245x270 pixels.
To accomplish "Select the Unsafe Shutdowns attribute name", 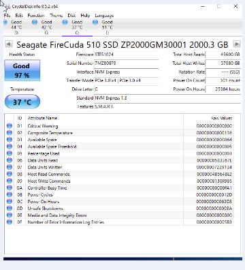I will point(46,209).
